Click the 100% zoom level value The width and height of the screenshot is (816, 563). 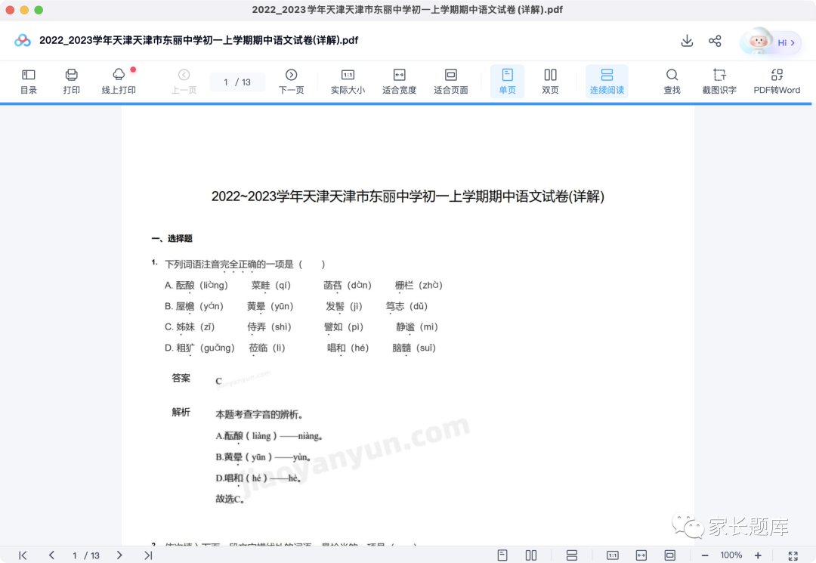(731, 555)
